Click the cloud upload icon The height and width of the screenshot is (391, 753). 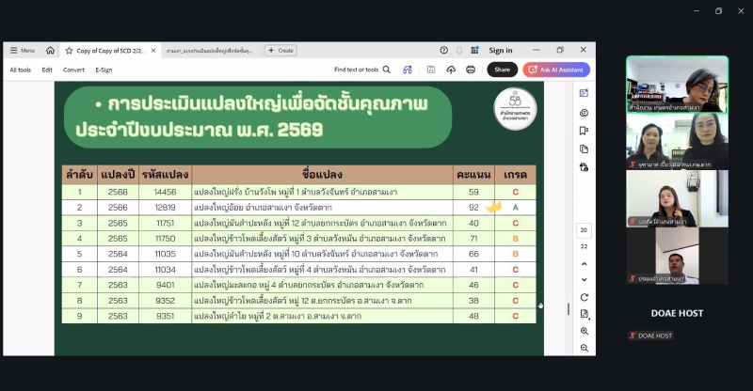pyautogui.click(x=450, y=70)
